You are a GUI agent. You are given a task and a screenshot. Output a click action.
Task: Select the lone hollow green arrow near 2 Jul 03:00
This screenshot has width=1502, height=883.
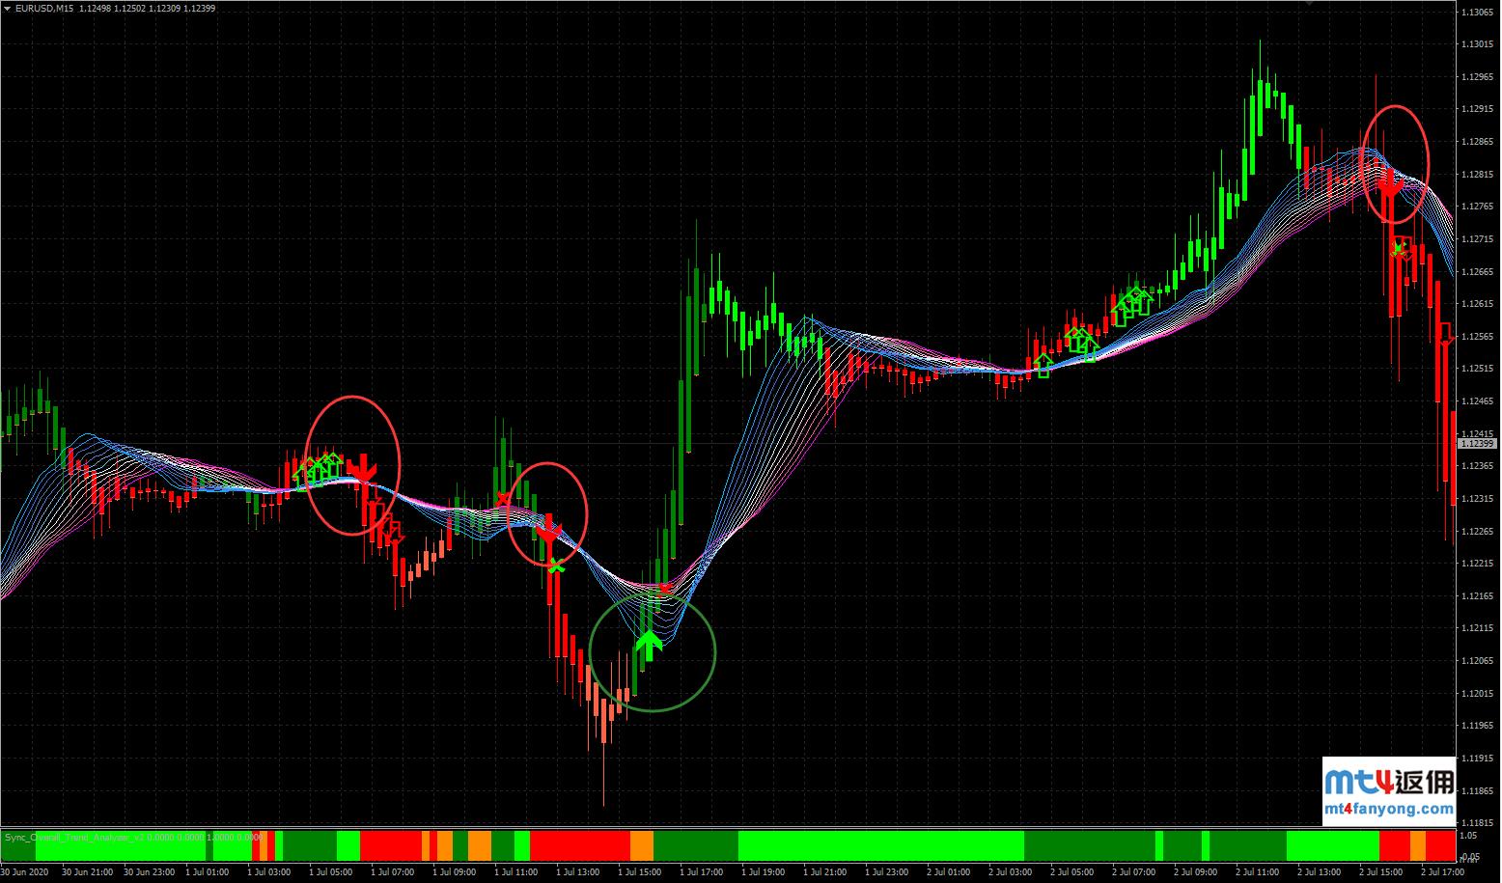tap(1043, 365)
